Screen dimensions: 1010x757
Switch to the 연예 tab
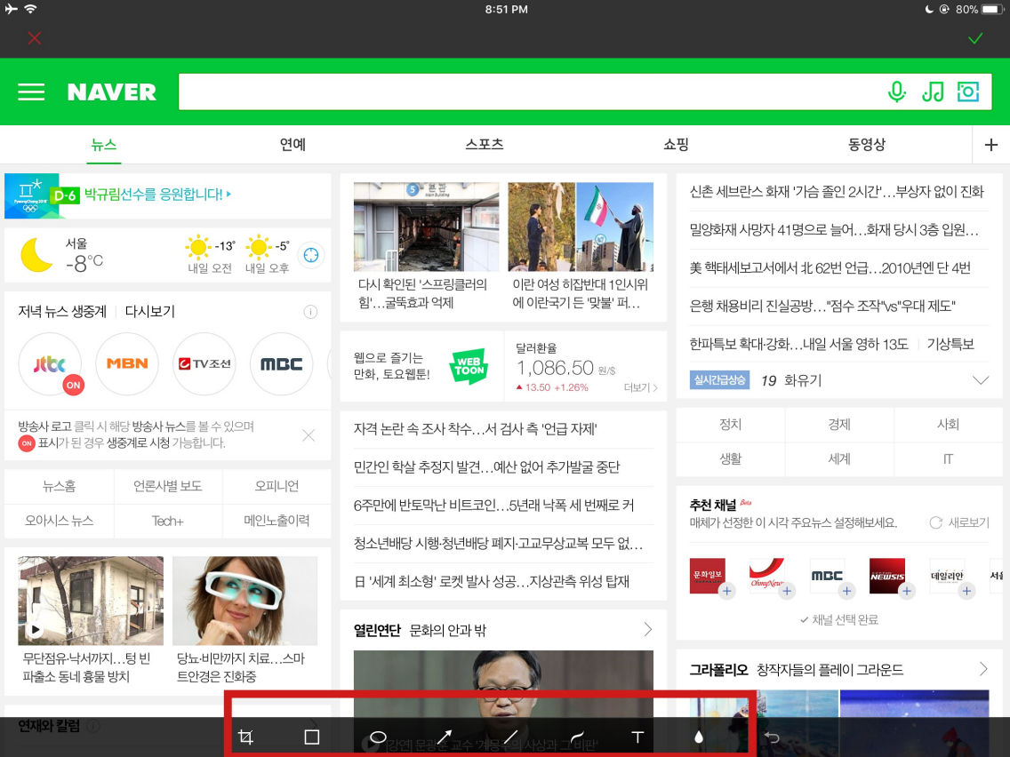tap(293, 145)
